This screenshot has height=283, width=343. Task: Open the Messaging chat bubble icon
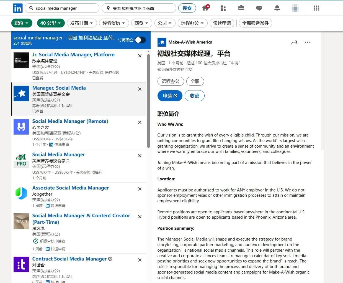pos(259,8)
